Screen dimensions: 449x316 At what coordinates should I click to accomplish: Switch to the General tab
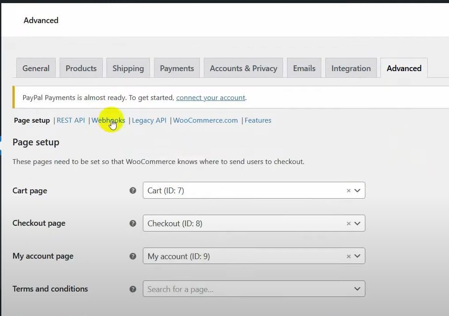pos(36,68)
